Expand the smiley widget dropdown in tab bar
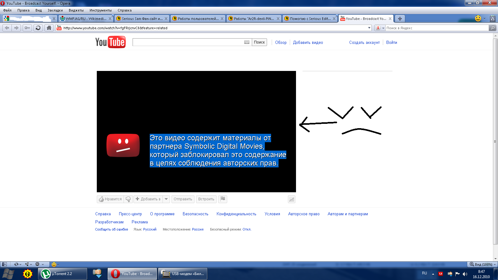 pyautogui.click(x=484, y=19)
